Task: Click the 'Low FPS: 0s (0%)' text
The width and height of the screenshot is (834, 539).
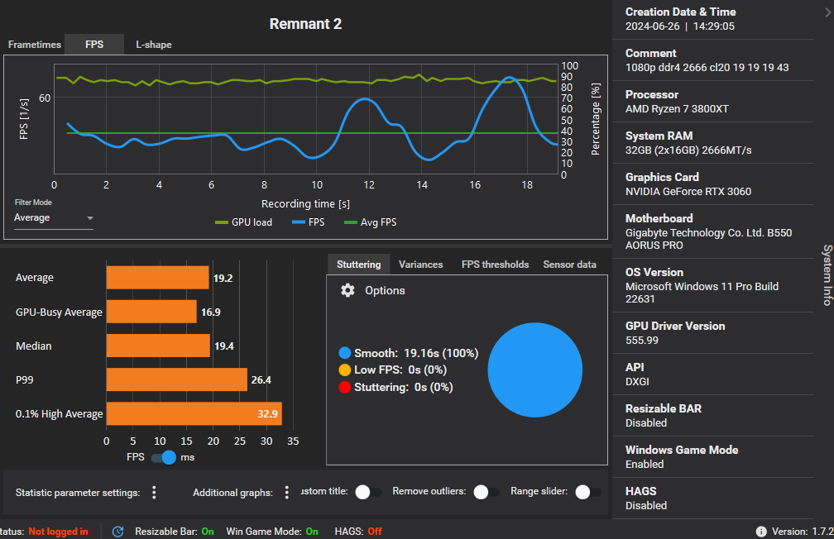Action: click(400, 370)
